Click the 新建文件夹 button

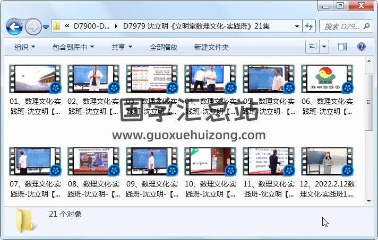(x=211, y=47)
